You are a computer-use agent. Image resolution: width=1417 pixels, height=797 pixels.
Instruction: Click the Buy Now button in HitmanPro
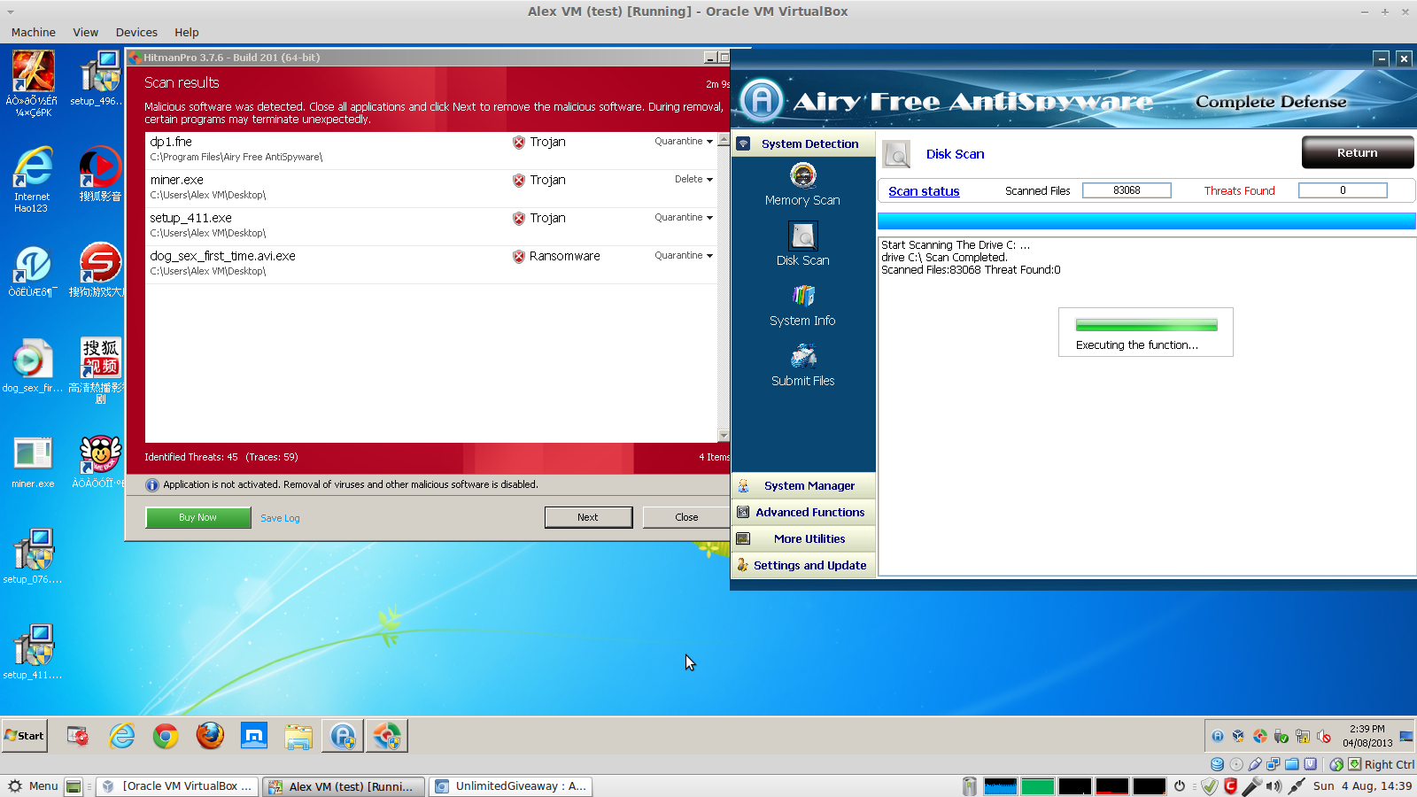click(197, 517)
